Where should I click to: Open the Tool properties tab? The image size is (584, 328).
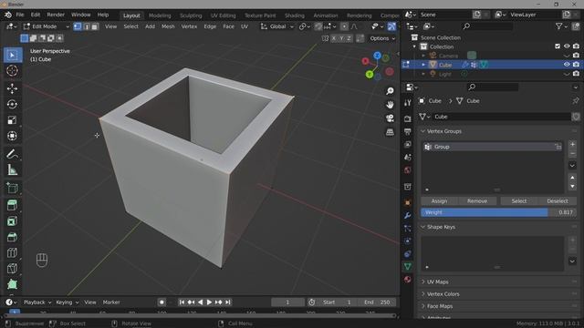pyautogui.click(x=408, y=103)
